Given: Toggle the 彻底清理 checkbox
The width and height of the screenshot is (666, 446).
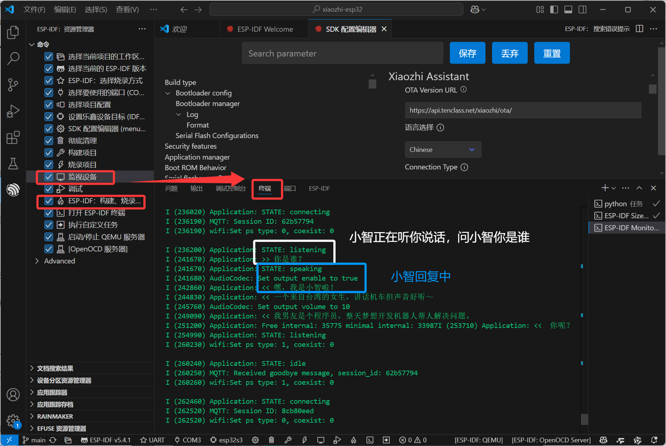Looking at the screenshot, I should click(x=49, y=141).
